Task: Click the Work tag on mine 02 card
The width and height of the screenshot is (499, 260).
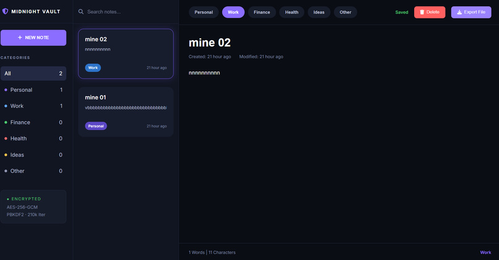Action: coord(93,67)
